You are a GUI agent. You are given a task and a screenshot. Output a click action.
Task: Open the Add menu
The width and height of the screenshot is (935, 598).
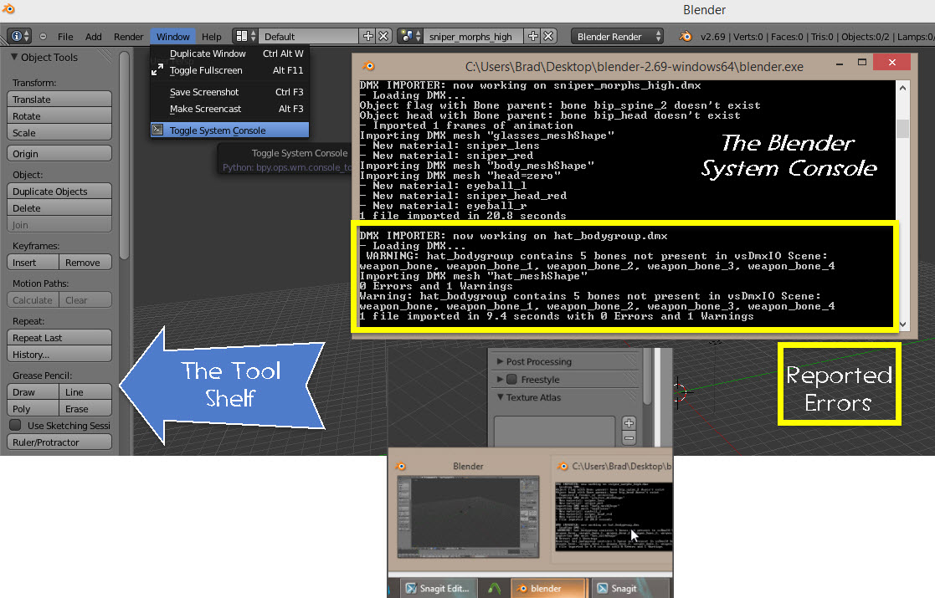(94, 36)
